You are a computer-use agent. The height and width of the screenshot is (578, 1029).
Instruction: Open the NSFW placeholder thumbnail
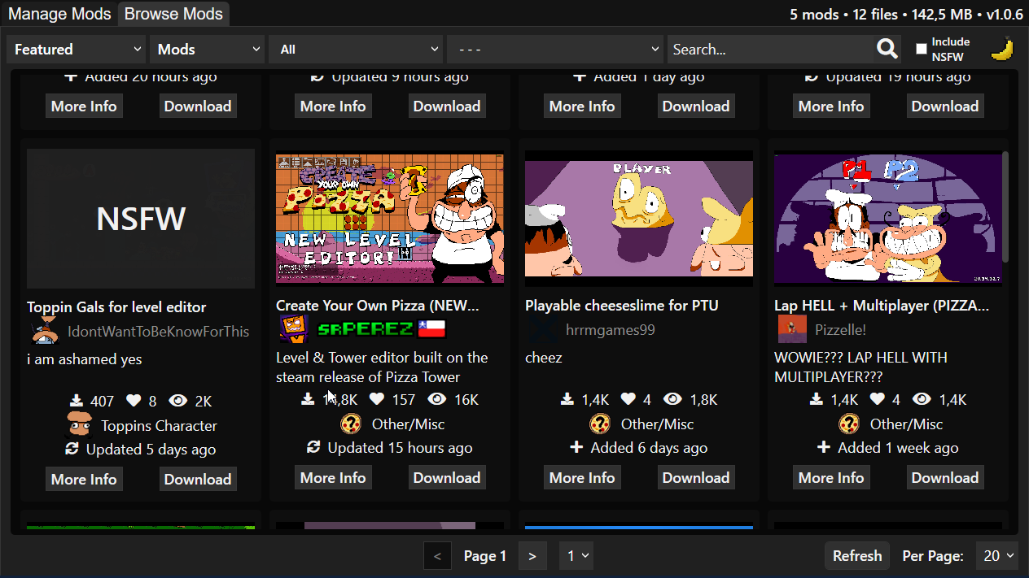tap(141, 219)
